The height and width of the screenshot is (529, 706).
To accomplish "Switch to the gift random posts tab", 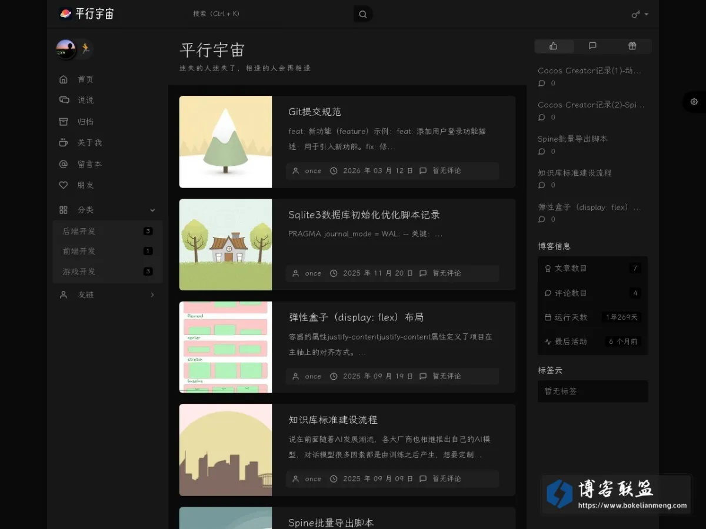I will click(x=632, y=46).
